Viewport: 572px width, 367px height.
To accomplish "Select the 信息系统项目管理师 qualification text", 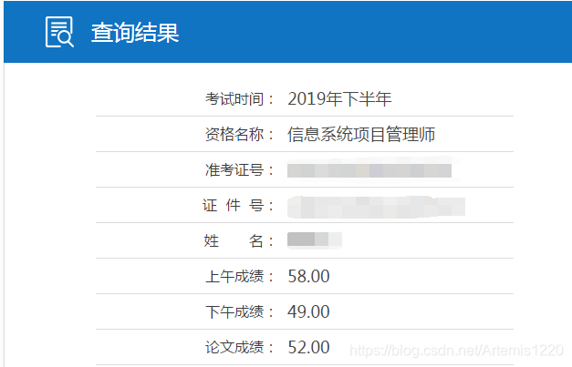I will [x=361, y=135].
